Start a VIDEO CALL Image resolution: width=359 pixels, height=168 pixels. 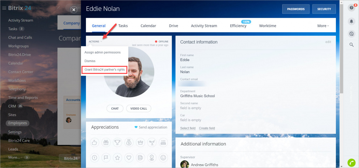point(138,108)
